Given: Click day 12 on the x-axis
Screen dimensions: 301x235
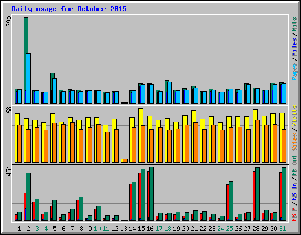Looking at the screenshot, I should 115,229.
